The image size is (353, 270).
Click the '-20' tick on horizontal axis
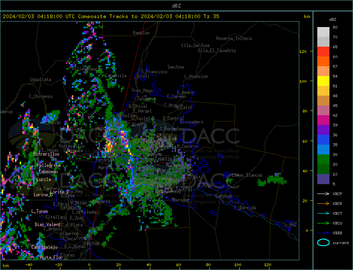(x=58, y=265)
